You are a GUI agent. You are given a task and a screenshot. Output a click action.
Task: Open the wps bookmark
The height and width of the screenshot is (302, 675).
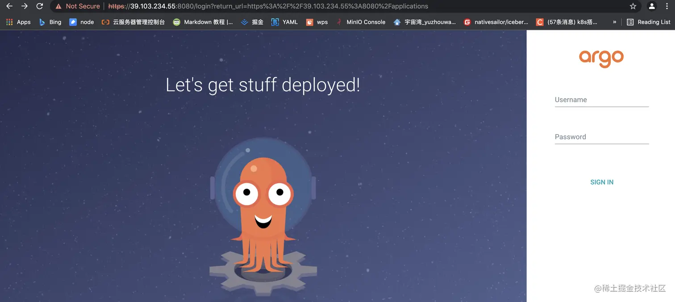tap(317, 22)
